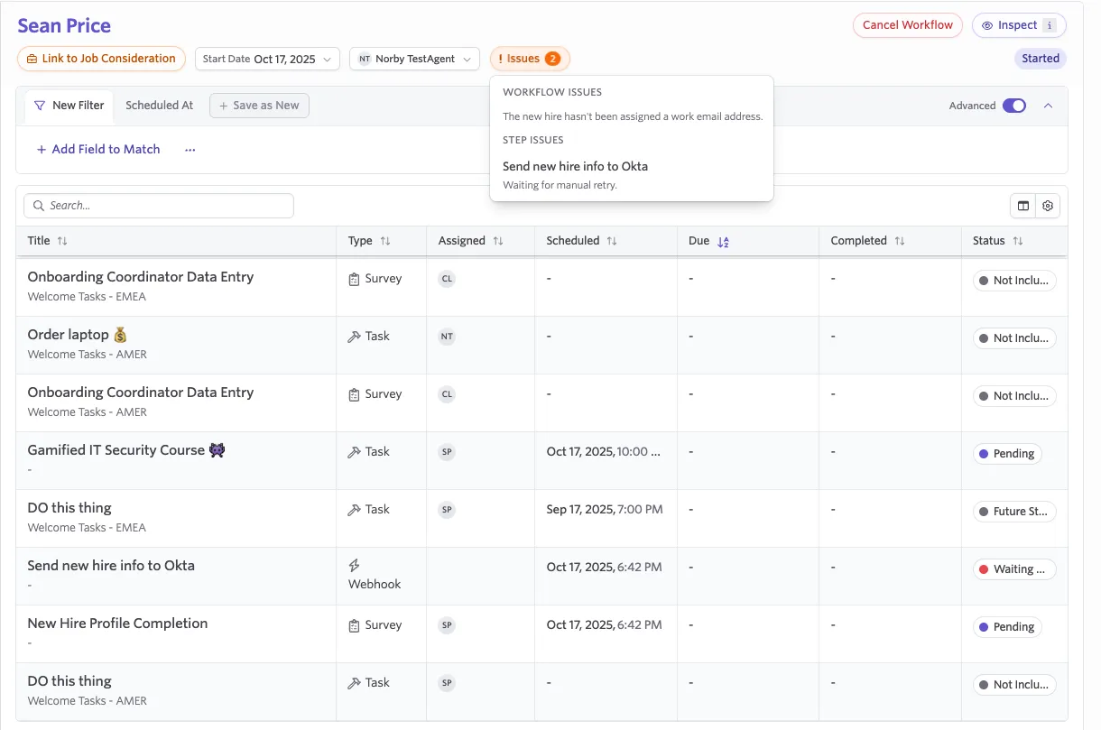Image resolution: width=1101 pixels, height=730 pixels.
Task: Open Send new hire info to Okta row title
Action: (x=111, y=566)
